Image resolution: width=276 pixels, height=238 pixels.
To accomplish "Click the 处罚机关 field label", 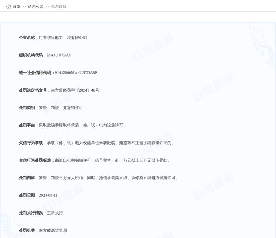I will pos(28,230).
